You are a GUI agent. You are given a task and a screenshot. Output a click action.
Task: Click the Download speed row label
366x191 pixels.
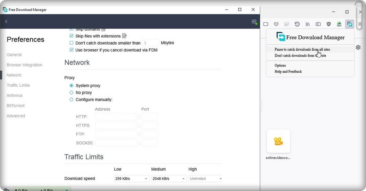pos(80,179)
